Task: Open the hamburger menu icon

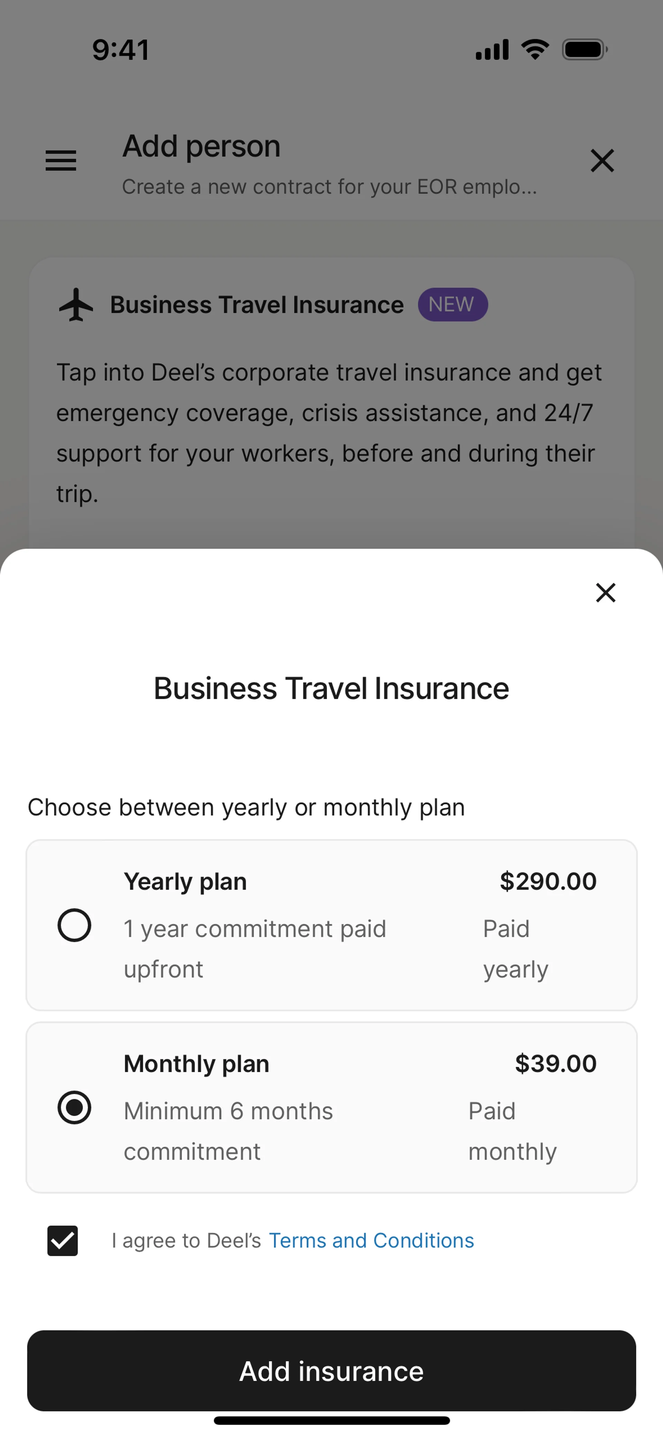Action: pyautogui.click(x=61, y=161)
